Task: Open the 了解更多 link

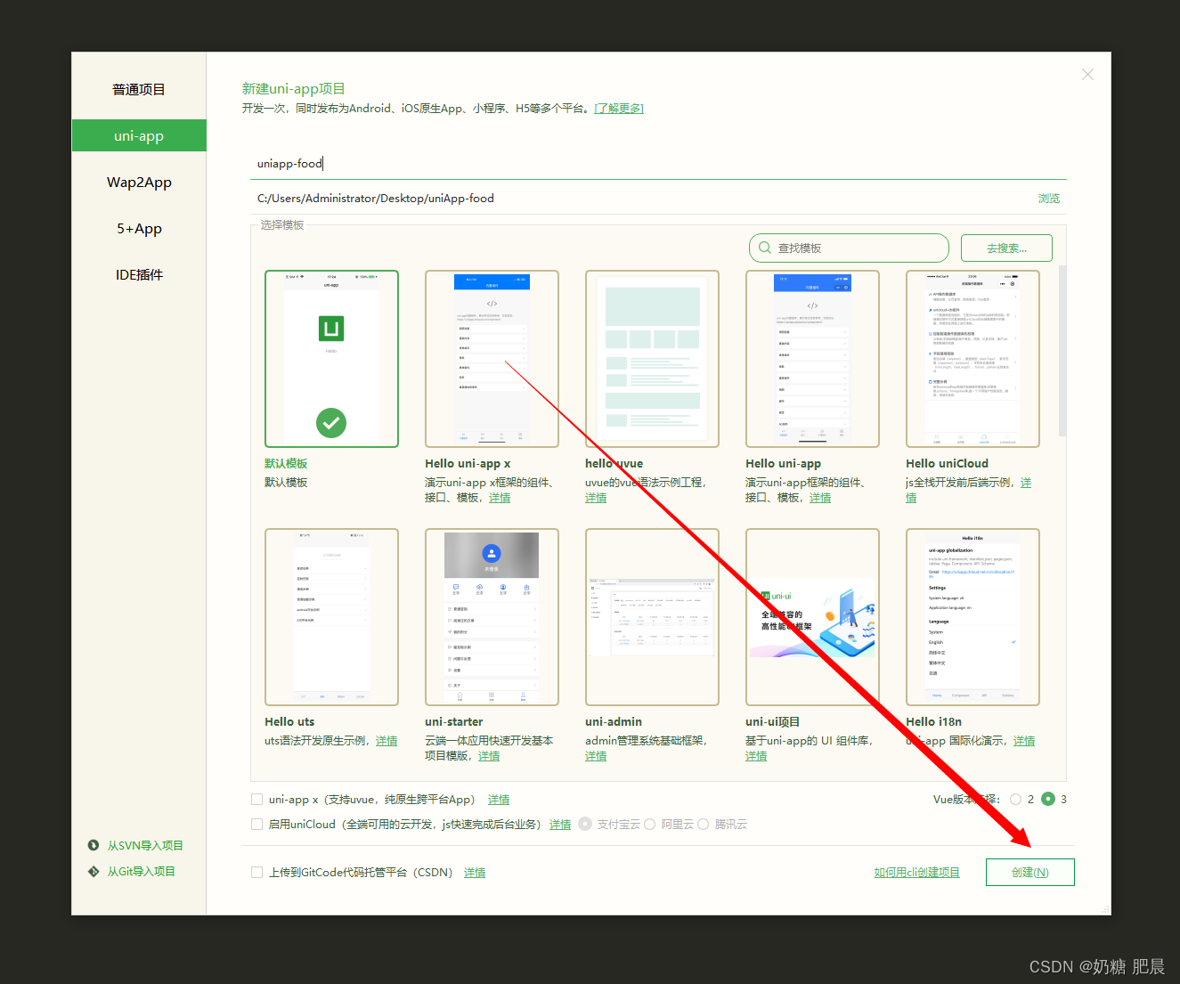Action: click(x=619, y=108)
